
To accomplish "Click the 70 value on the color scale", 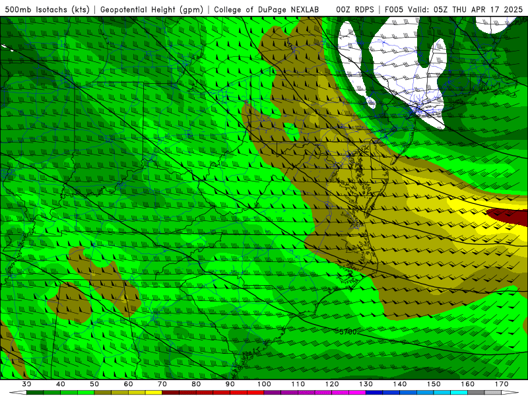I will pos(162,384).
